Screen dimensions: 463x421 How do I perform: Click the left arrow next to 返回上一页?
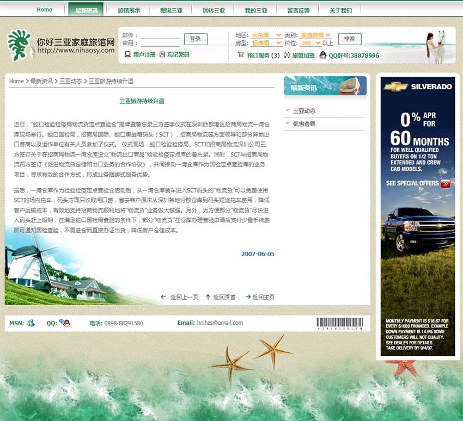[x=162, y=297]
